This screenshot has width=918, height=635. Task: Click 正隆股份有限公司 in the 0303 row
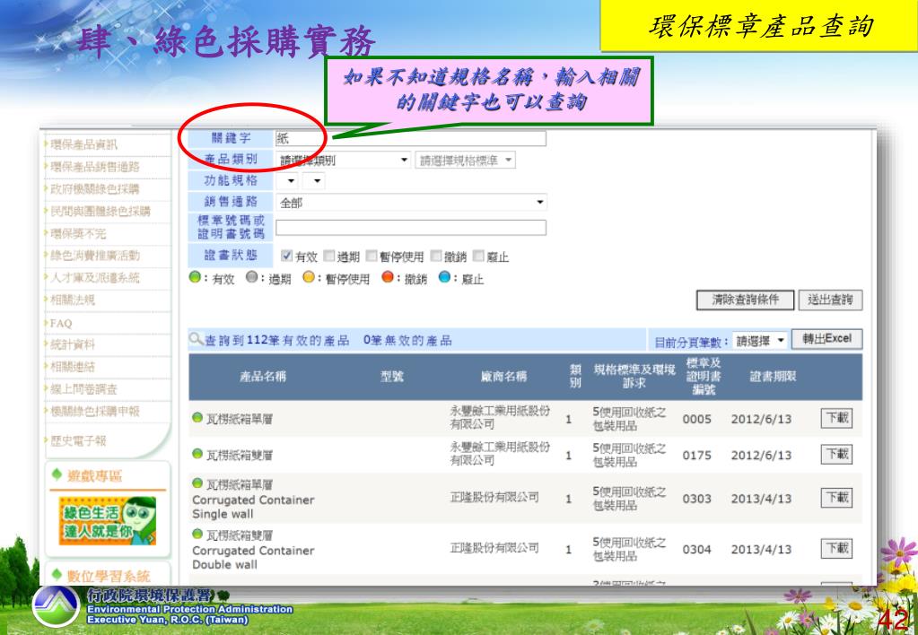pos(494,497)
